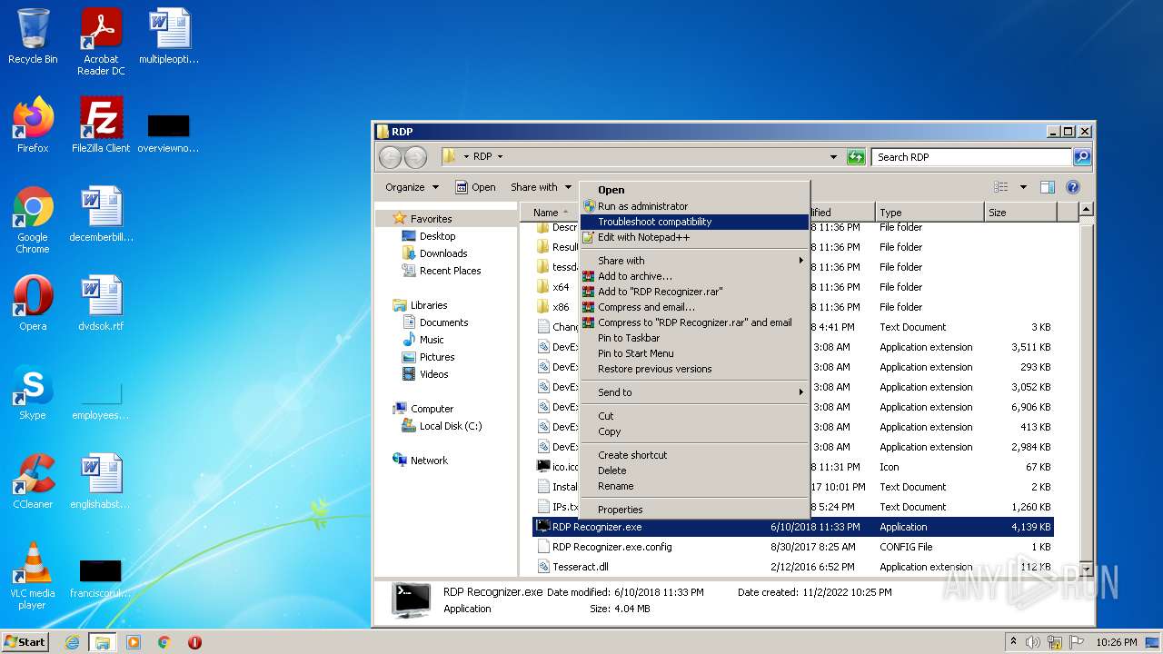The height and width of the screenshot is (654, 1163).
Task: Click the Explorer Back button
Action: pyautogui.click(x=390, y=157)
